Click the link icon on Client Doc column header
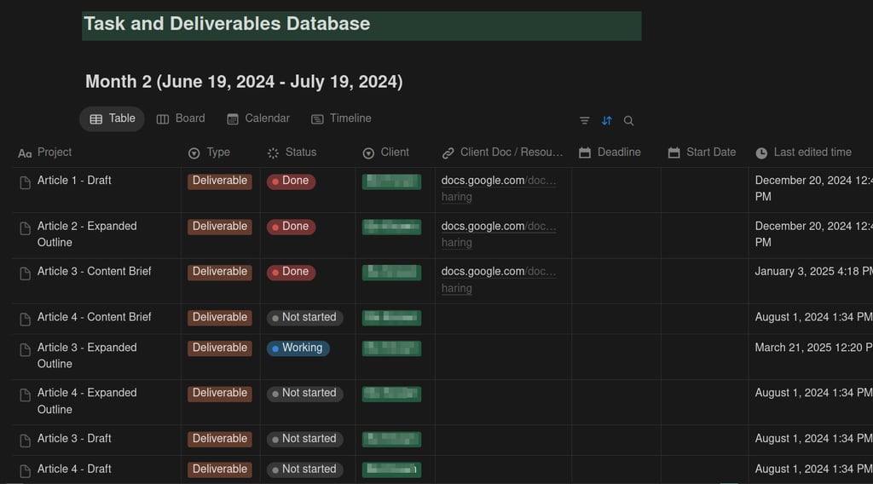Viewport: 873px width, 484px height. [448, 153]
